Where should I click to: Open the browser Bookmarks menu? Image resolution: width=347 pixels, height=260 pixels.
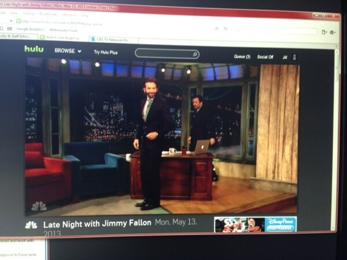coord(48,13)
